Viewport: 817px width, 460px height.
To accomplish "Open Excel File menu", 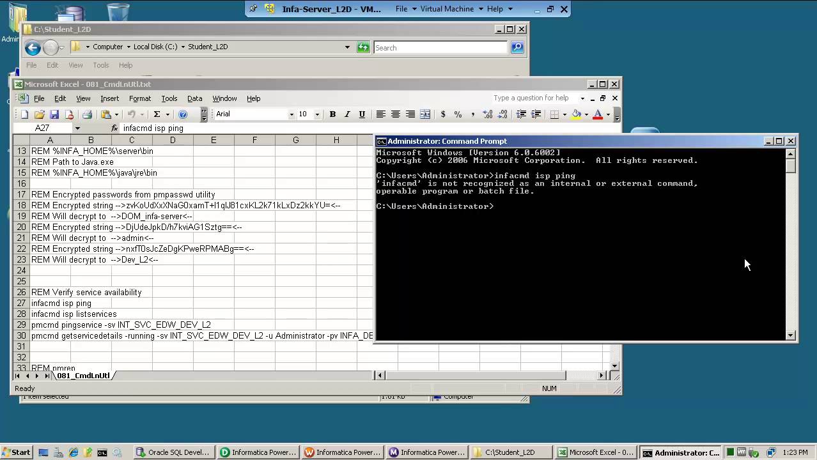I will (x=39, y=98).
